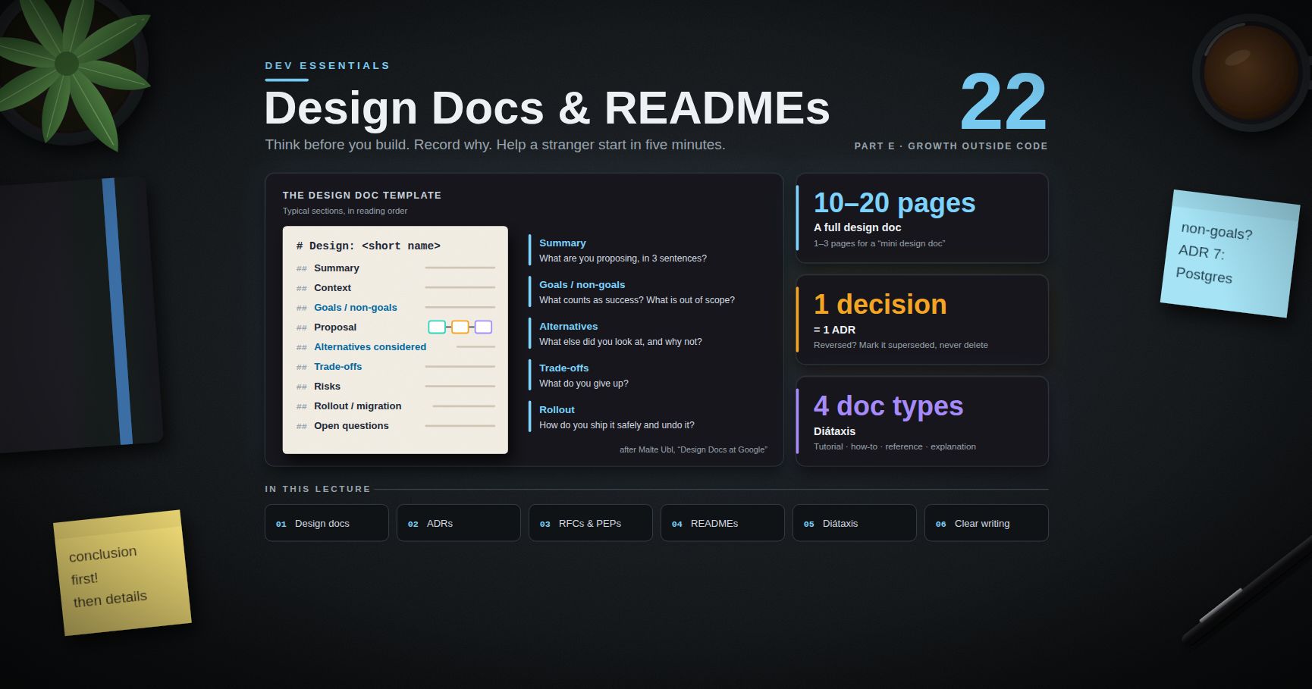
Task: Click the '1–3 pages for a mini design doc' note
Action: 880,243
